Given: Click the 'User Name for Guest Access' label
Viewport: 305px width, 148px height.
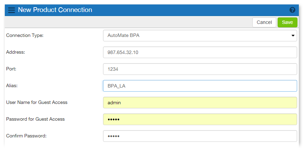Looking at the screenshot, I should [x=37, y=102].
